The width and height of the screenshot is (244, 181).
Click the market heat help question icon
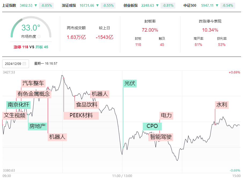[x=39, y=36]
